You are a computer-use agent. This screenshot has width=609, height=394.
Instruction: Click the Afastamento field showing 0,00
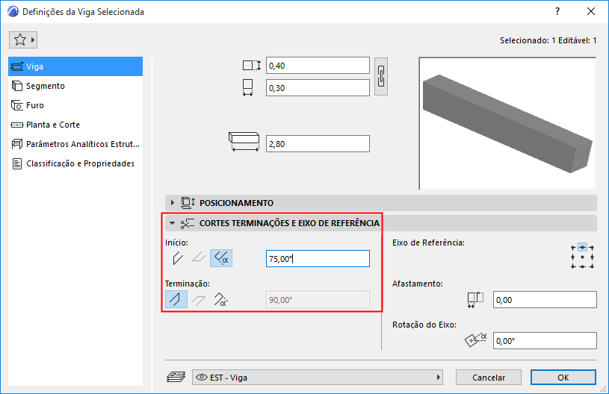[545, 300]
